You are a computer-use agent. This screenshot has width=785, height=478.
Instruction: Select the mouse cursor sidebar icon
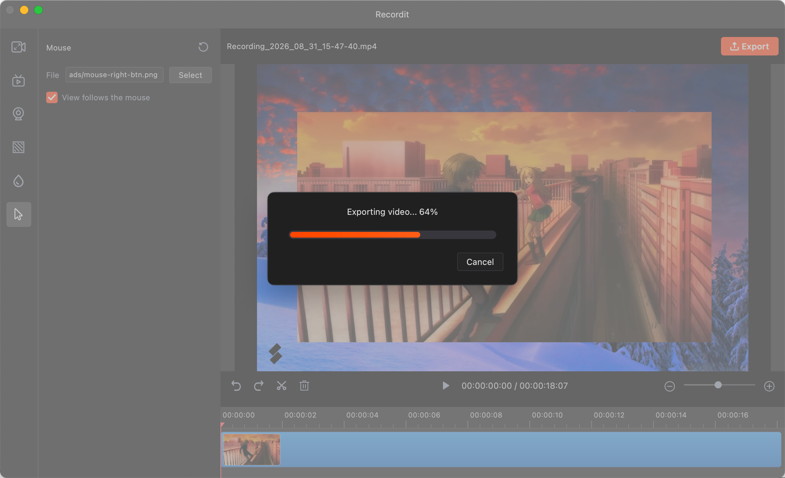point(18,214)
